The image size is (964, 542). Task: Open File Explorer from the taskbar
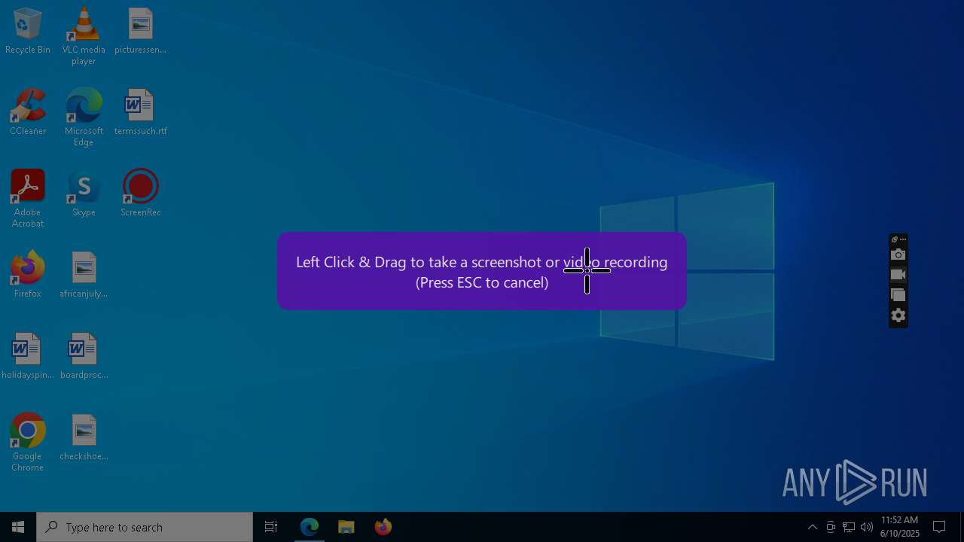(346, 527)
